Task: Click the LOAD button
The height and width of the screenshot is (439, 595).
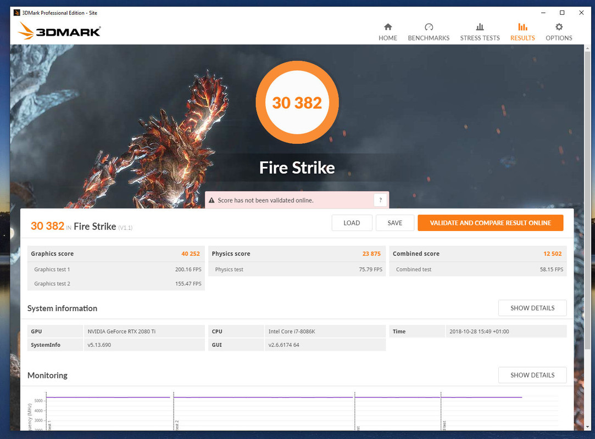Action: tap(352, 223)
